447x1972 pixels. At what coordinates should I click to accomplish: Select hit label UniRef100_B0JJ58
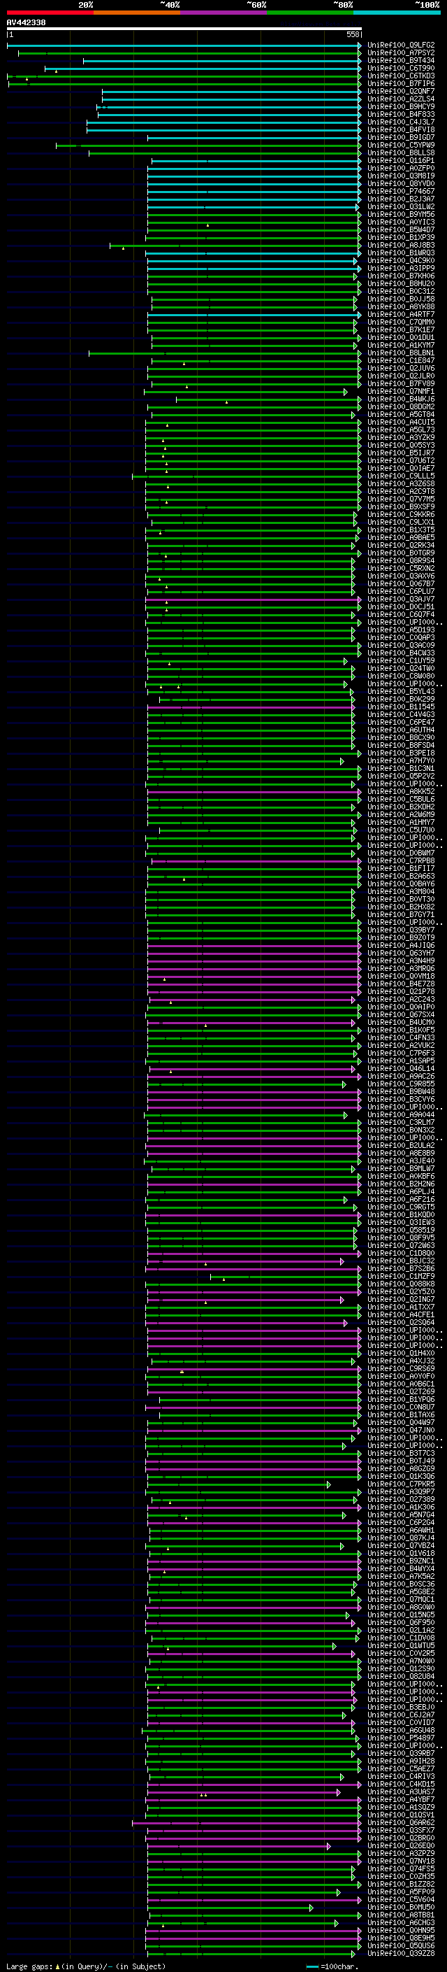point(401,299)
